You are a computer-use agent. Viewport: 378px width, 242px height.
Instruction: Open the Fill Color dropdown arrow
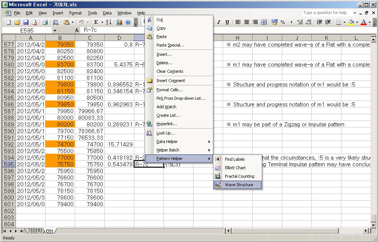(x=356, y=22)
